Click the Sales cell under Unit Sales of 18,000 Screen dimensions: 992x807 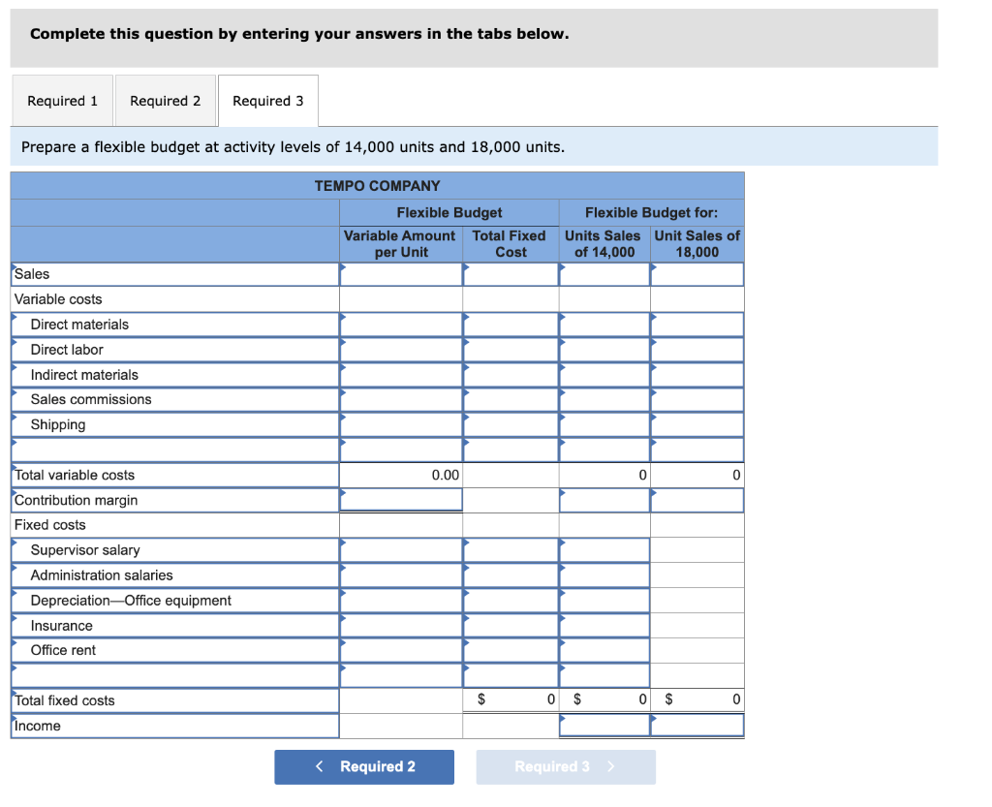697,274
